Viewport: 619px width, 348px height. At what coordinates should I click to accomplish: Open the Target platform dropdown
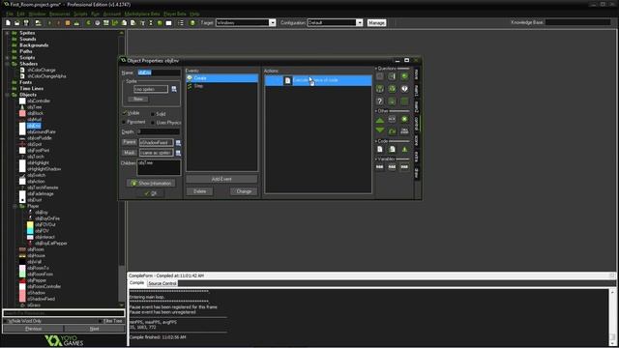(x=273, y=23)
